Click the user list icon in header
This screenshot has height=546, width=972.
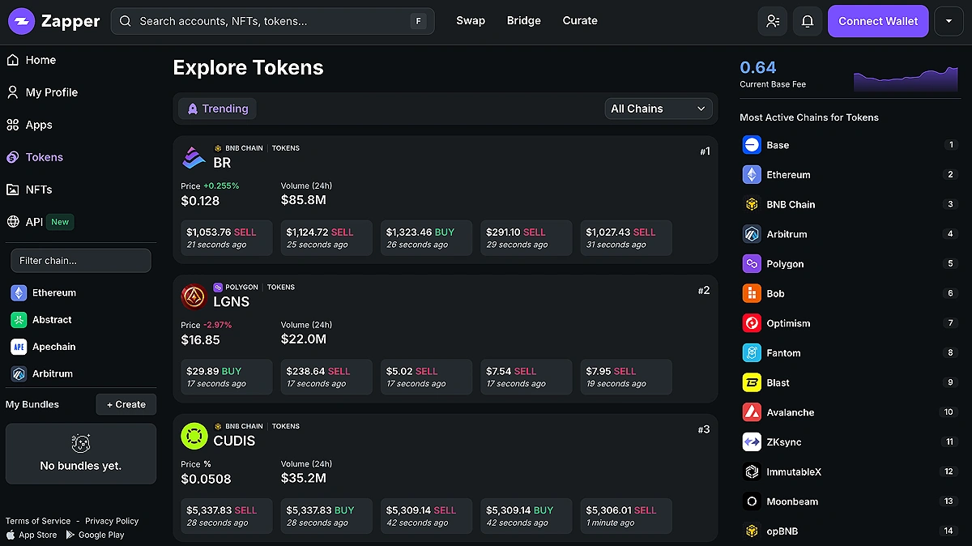(x=772, y=22)
